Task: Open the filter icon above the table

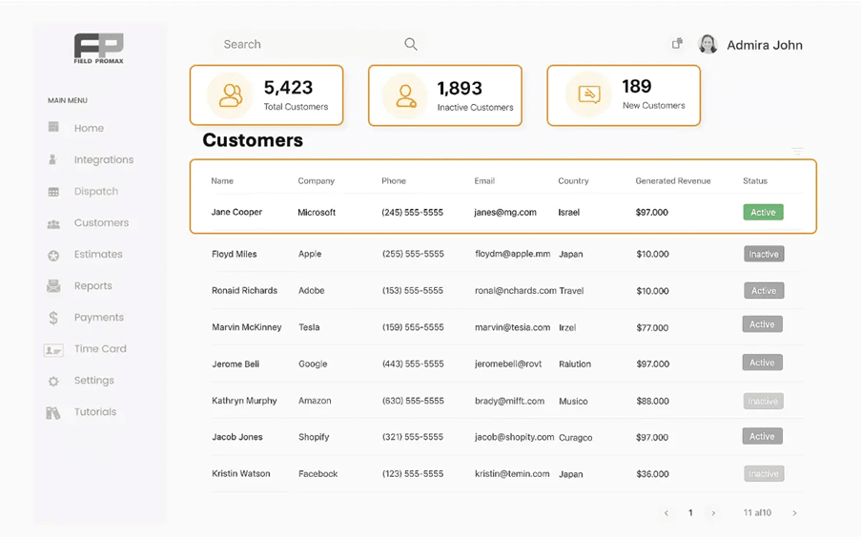Action: tap(797, 152)
